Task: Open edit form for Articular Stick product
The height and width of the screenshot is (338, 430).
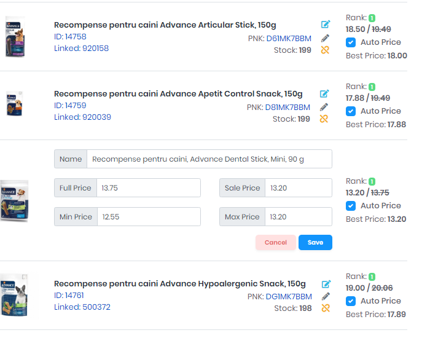Action: 326,25
